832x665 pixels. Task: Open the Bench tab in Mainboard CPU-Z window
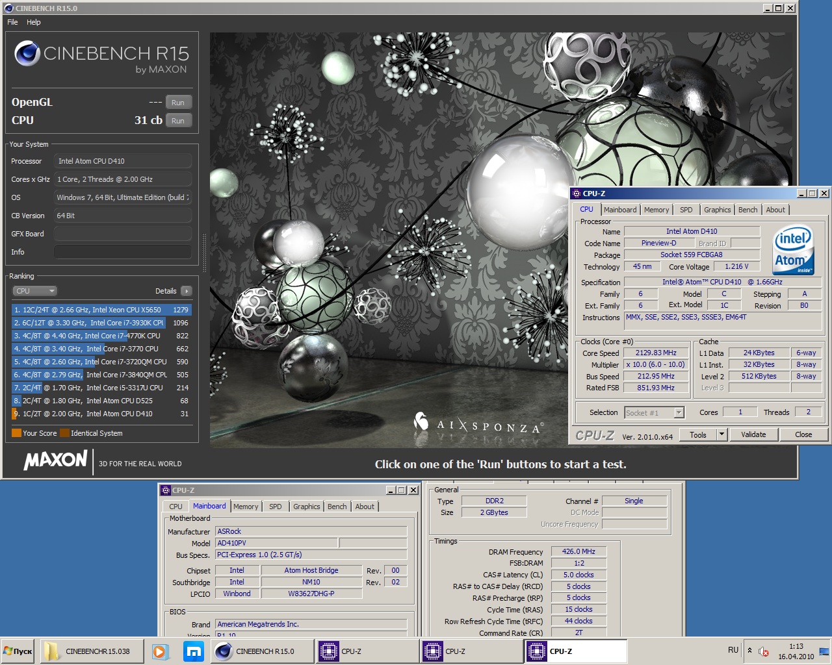[x=337, y=507]
